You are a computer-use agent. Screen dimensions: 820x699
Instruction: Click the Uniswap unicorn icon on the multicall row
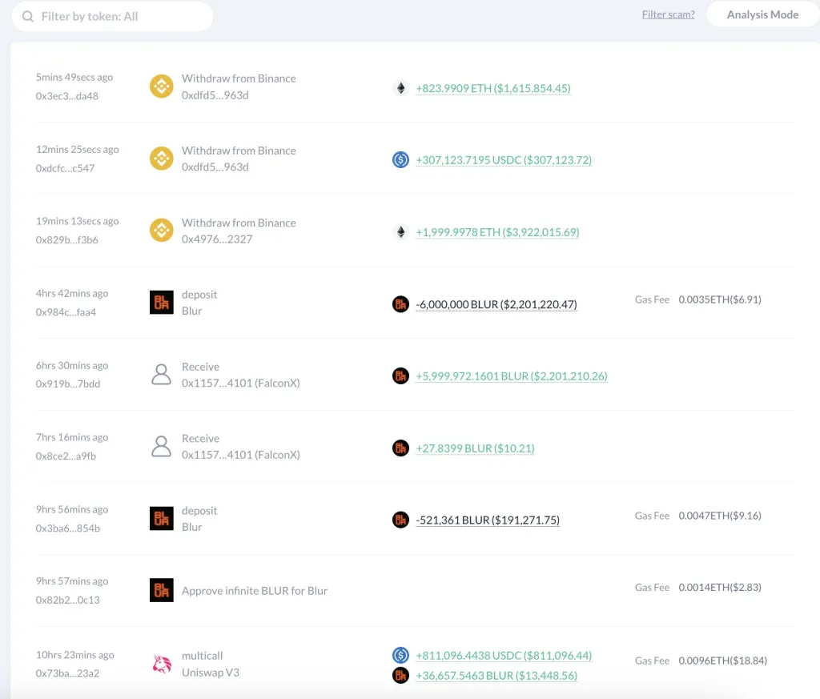pos(162,664)
